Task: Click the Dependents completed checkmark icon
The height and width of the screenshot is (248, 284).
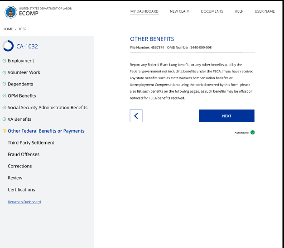Action: (4, 84)
